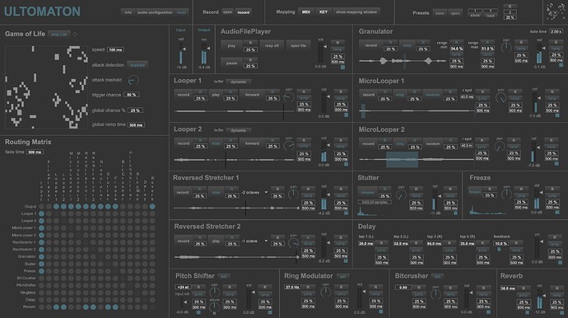Click the Looper 1 pan knob
This screenshot has height=318, width=568.
(x=289, y=97)
